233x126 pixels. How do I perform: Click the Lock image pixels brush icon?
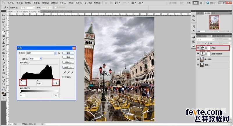point(206,43)
